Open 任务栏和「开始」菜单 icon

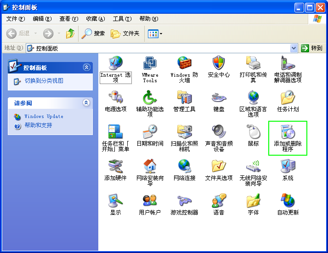click(x=115, y=132)
